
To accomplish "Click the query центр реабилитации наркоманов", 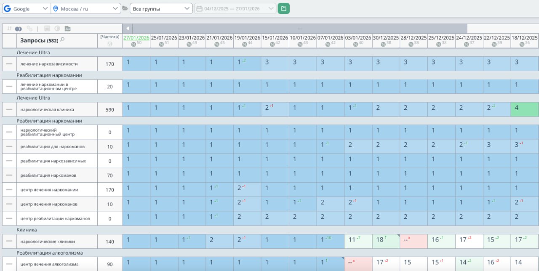I will pyautogui.click(x=55, y=219).
